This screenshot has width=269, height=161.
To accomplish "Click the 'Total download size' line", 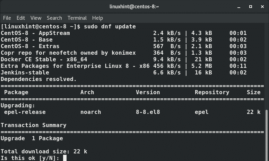I will (44, 152).
